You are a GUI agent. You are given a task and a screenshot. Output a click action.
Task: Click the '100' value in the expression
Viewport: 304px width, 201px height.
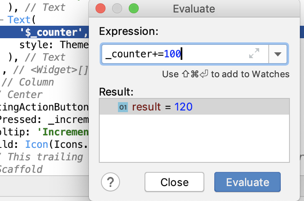pyautogui.click(x=172, y=54)
